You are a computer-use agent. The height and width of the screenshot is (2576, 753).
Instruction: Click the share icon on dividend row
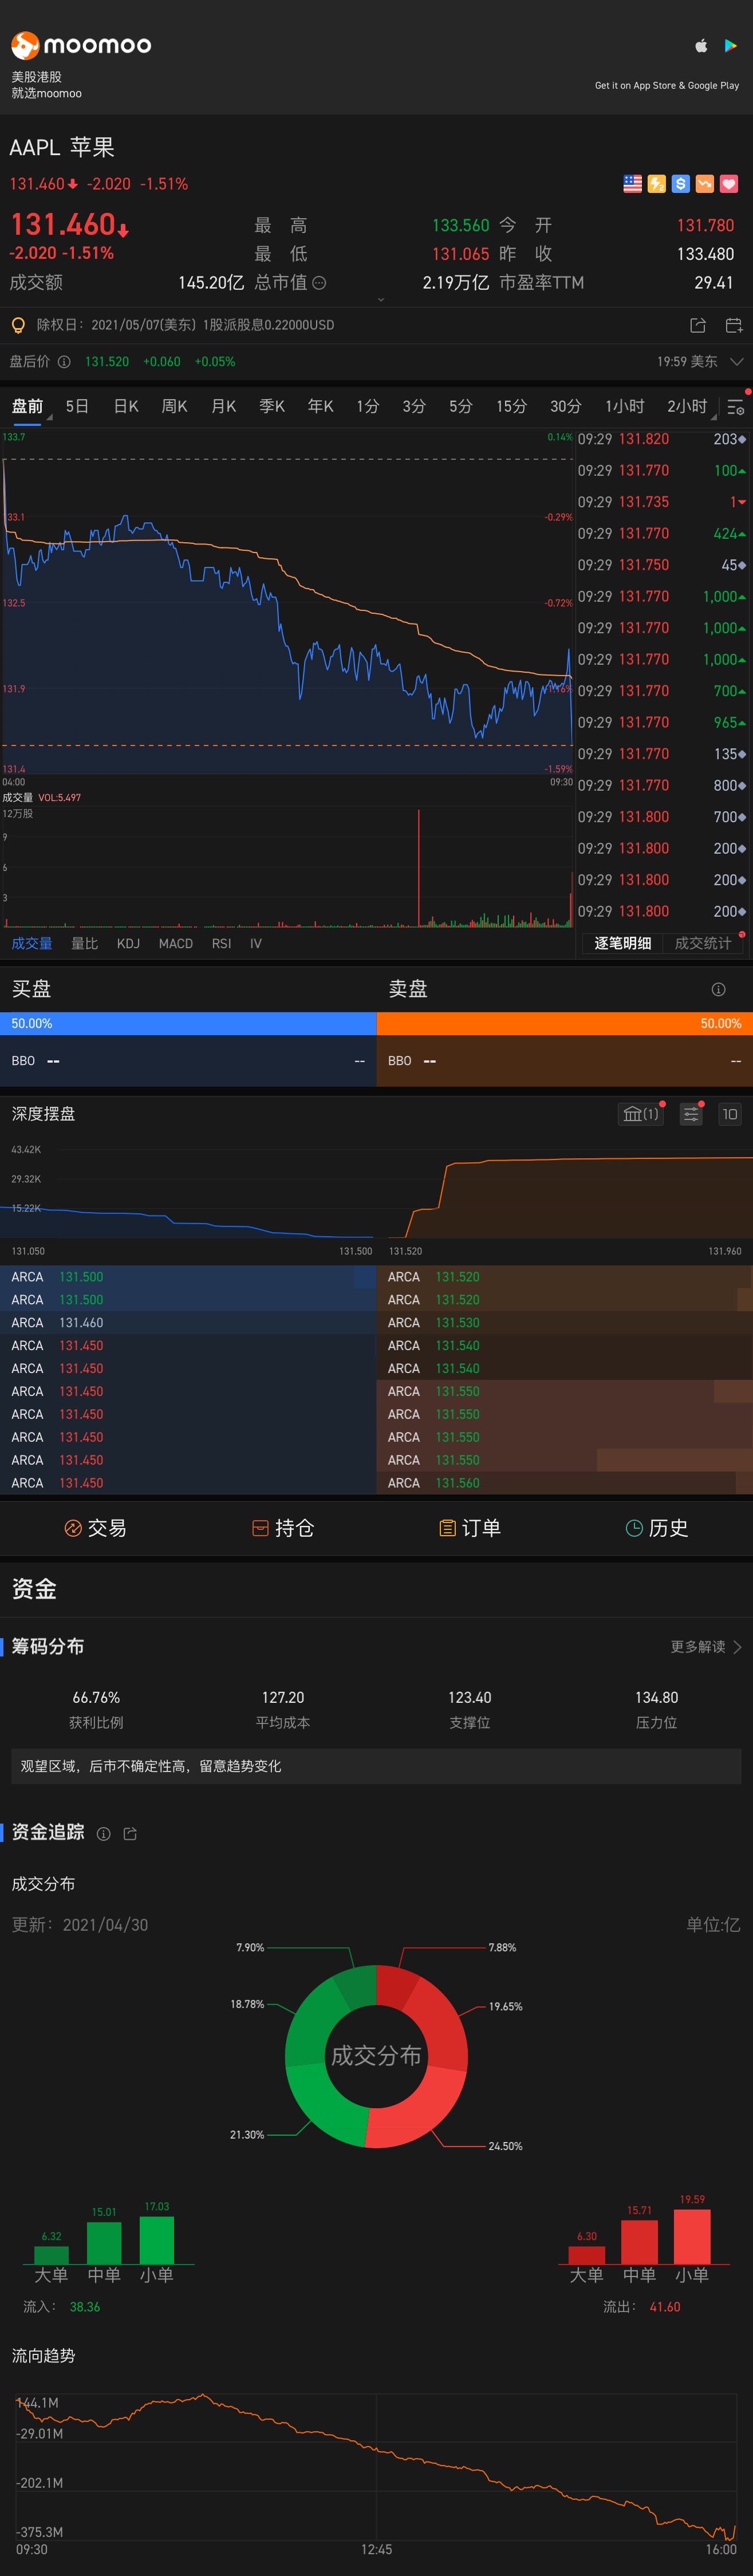[698, 325]
